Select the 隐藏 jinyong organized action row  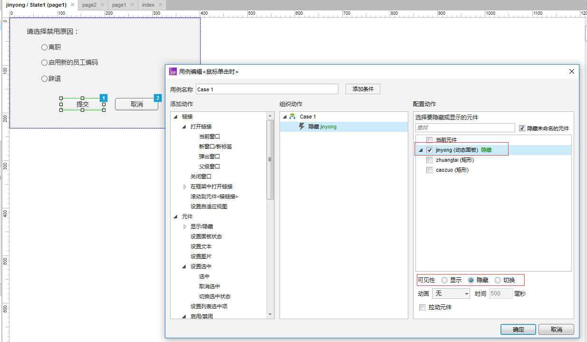(x=344, y=127)
